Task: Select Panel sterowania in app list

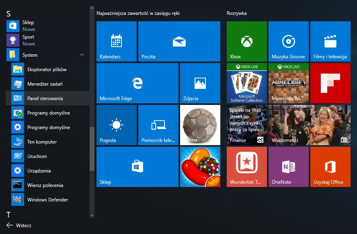Action: 45,99
